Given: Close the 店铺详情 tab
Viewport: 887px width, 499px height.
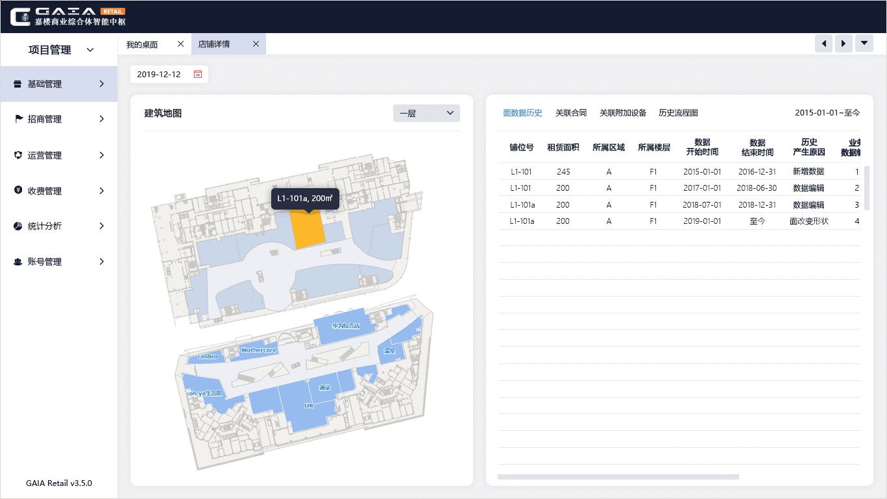Looking at the screenshot, I should coord(256,44).
